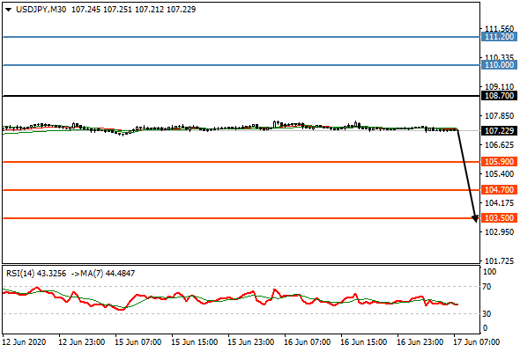Select the red RSI line in indicator pane
Image resolution: width=520 pixels, height=352 pixels.
(231, 298)
